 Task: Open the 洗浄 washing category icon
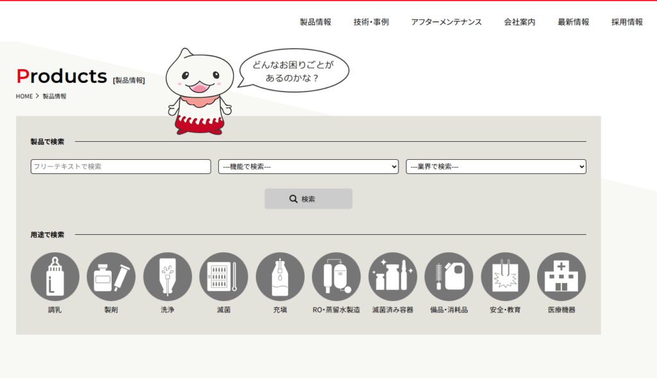(167, 277)
